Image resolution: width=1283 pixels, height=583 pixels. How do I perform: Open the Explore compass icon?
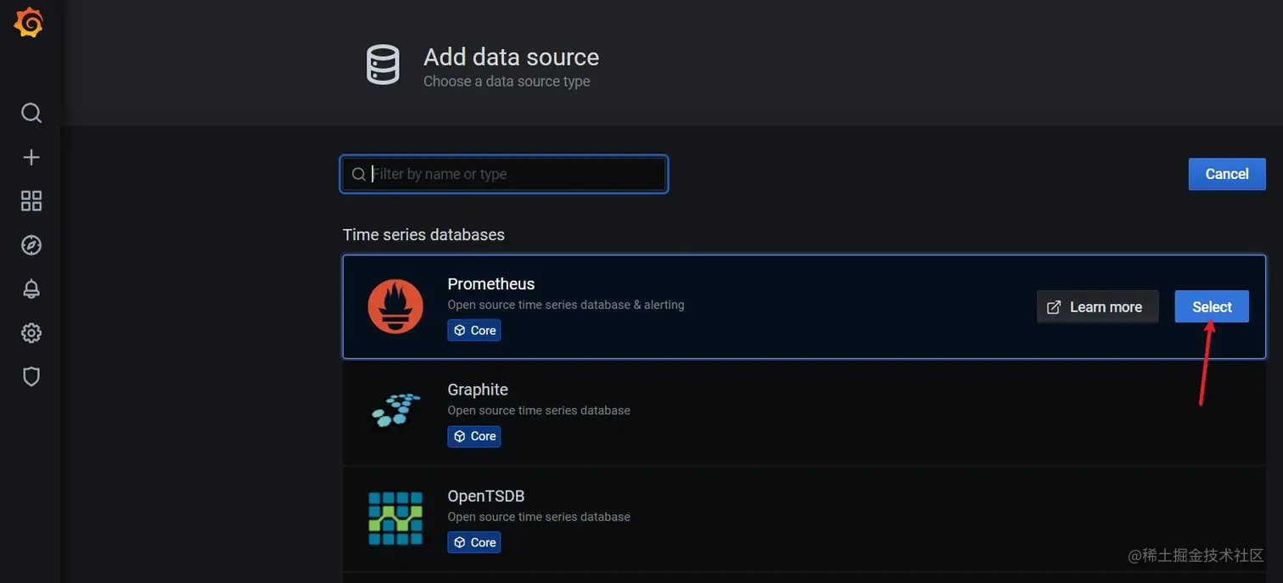(31, 245)
